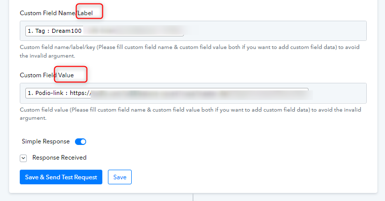Select the '1. Tag : Dream100' mapped token
This screenshot has height=201, width=385.
55,31
